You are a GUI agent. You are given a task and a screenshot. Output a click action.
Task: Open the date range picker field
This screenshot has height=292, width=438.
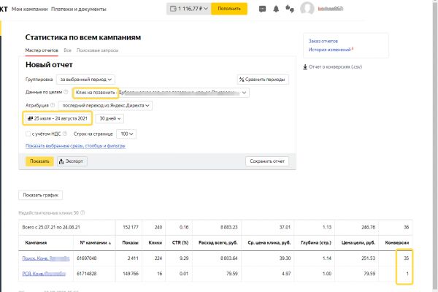click(x=58, y=118)
